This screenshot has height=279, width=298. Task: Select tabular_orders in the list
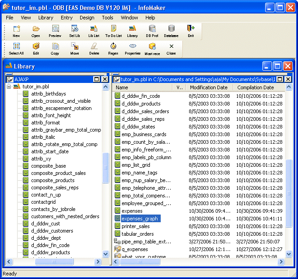138,234
